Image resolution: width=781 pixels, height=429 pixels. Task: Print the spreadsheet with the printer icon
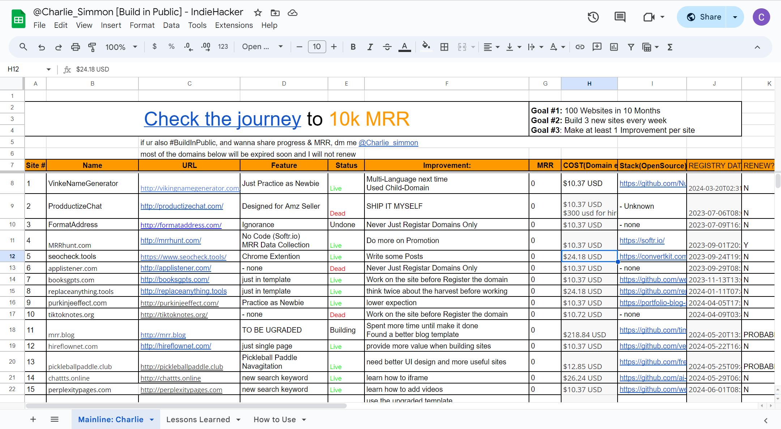(x=75, y=47)
